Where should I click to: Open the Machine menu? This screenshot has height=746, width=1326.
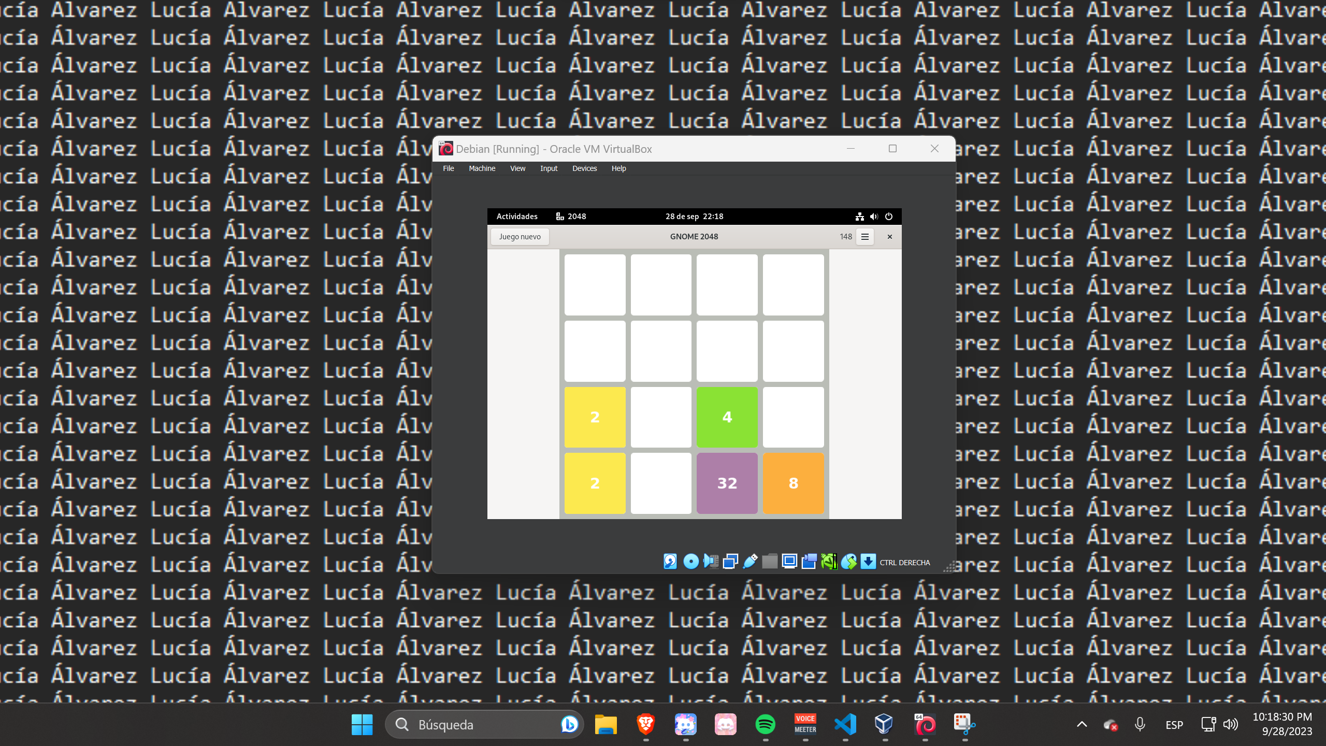point(482,168)
